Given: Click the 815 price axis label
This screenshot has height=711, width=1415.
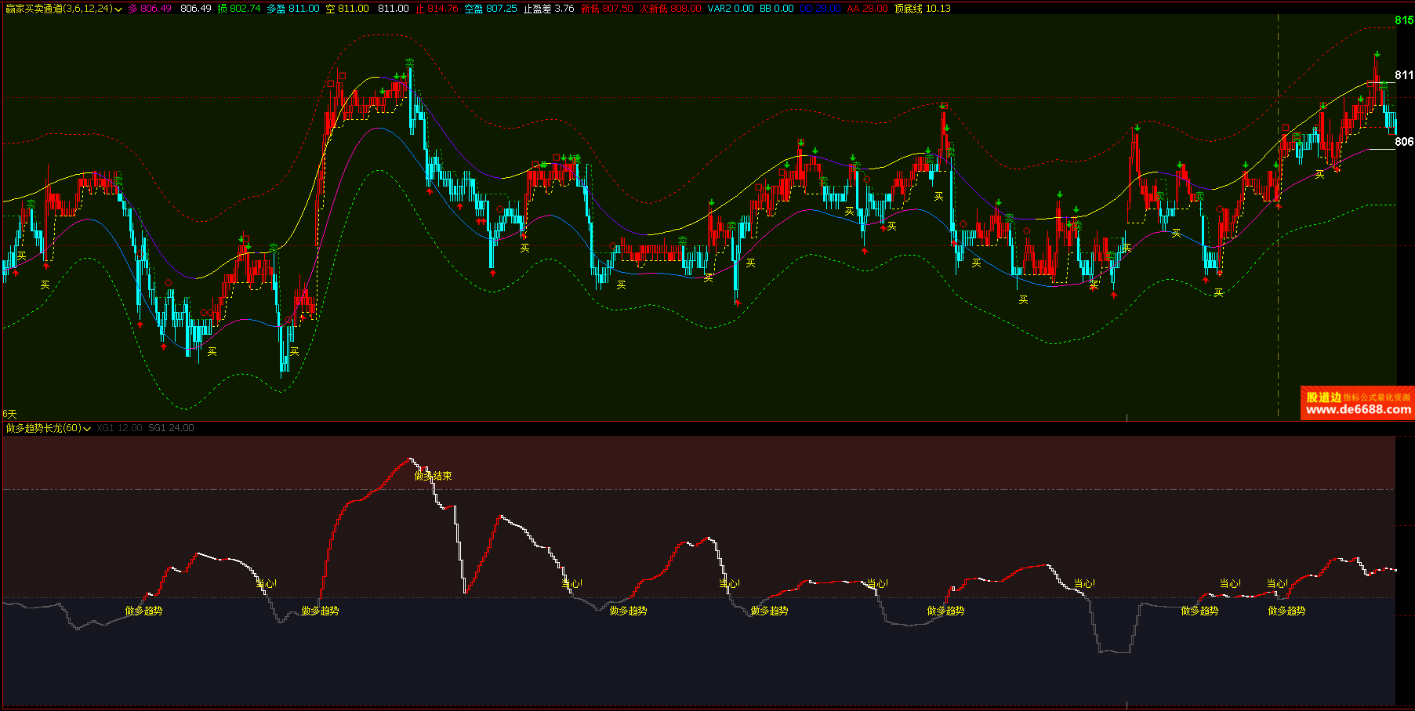Looking at the screenshot, I should pyautogui.click(x=1404, y=20).
